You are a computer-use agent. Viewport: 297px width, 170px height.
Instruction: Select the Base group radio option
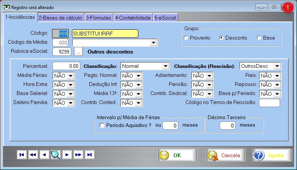point(259,38)
